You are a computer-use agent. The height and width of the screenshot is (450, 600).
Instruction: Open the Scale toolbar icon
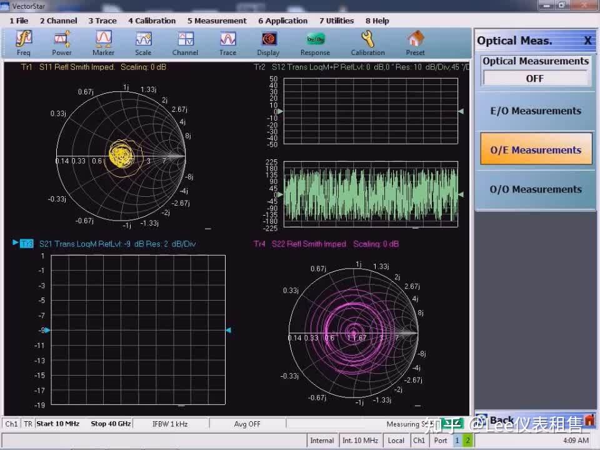click(x=143, y=42)
